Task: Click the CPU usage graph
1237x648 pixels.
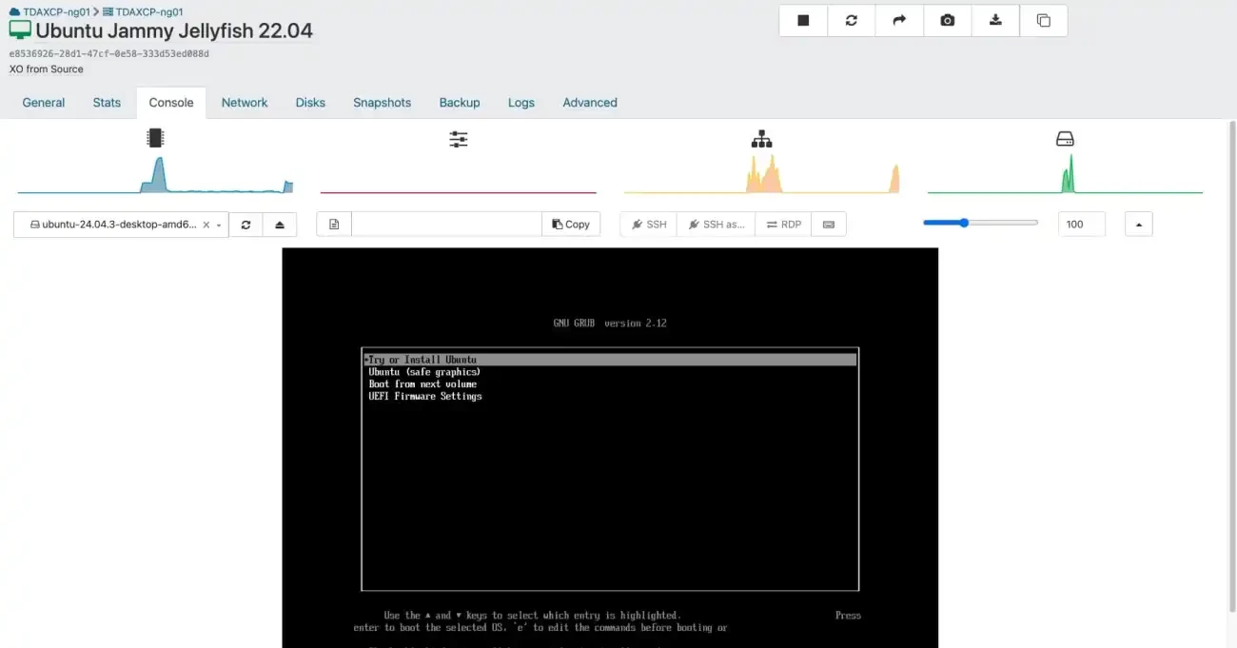Action: (x=155, y=175)
